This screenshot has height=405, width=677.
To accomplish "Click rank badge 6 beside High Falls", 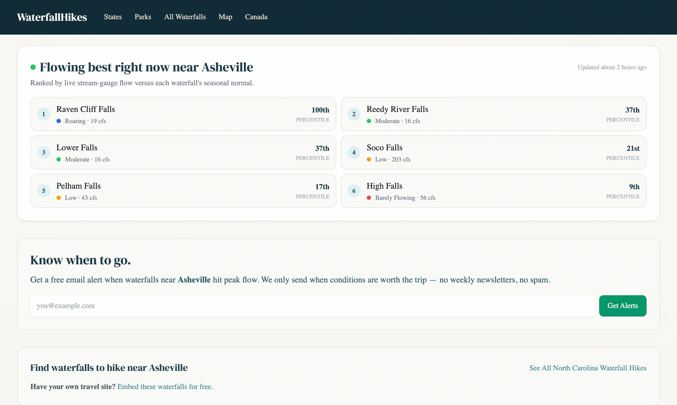I will tap(354, 191).
